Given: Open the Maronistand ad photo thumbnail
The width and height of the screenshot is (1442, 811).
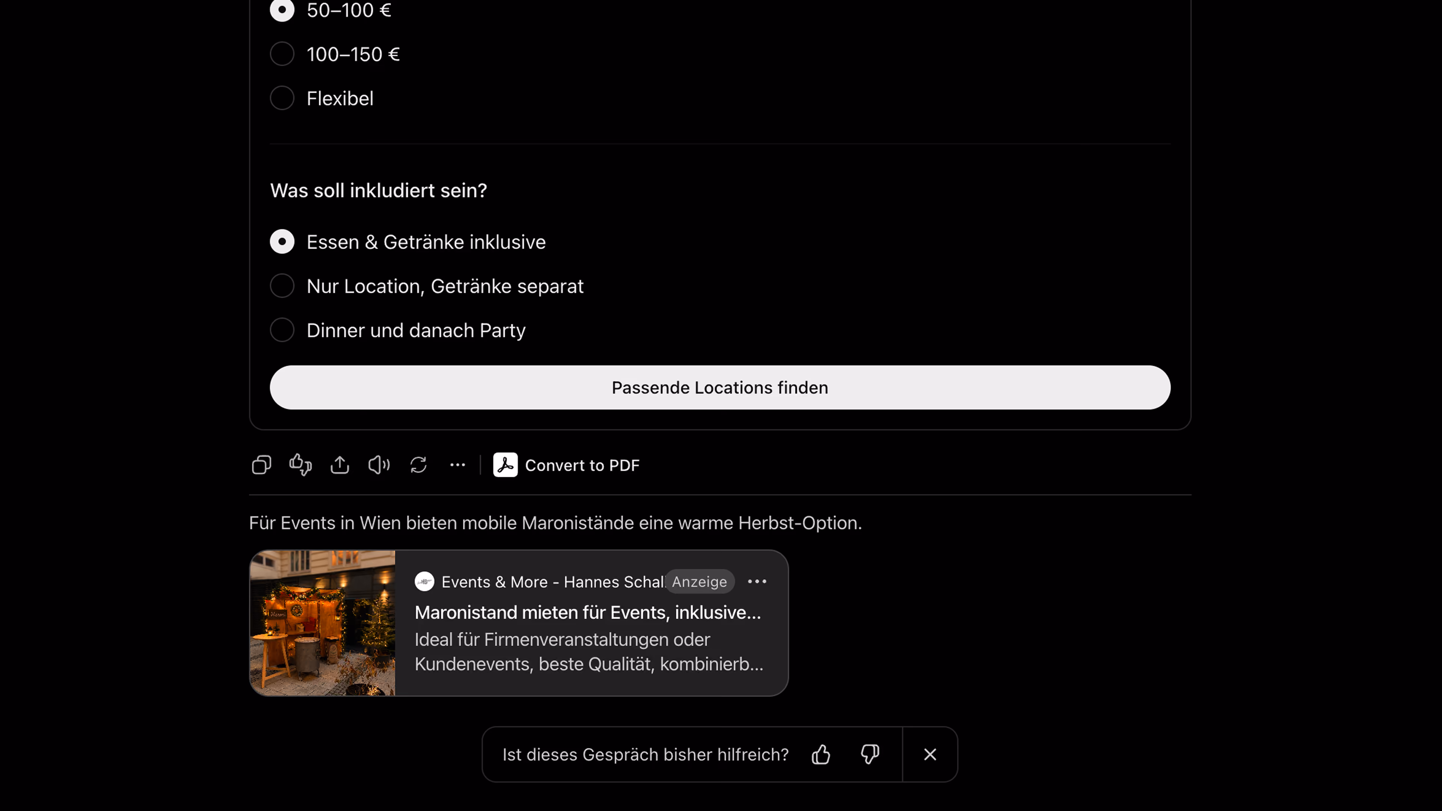Looking at the screenshot, I should click(x=323, y=623).
